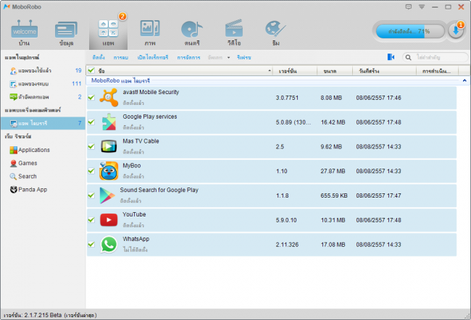Image resolution: width=471 pixels, height=320 pixels.
Task: Open the Apps tab icon
Action: 108,29
